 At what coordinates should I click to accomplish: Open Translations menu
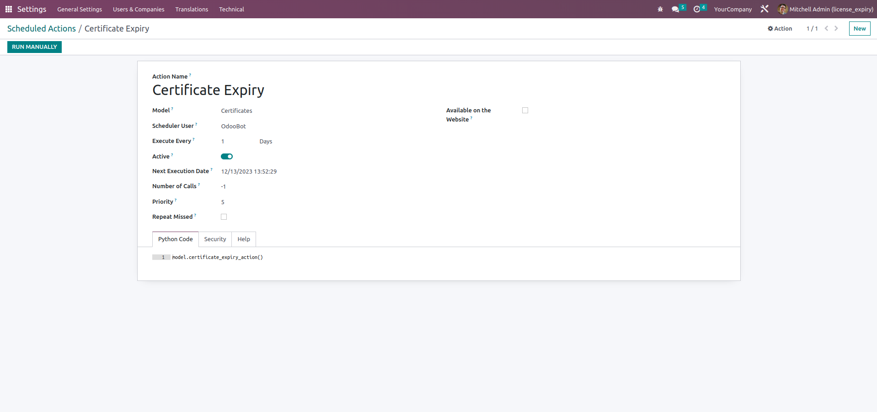coord(192,9)
